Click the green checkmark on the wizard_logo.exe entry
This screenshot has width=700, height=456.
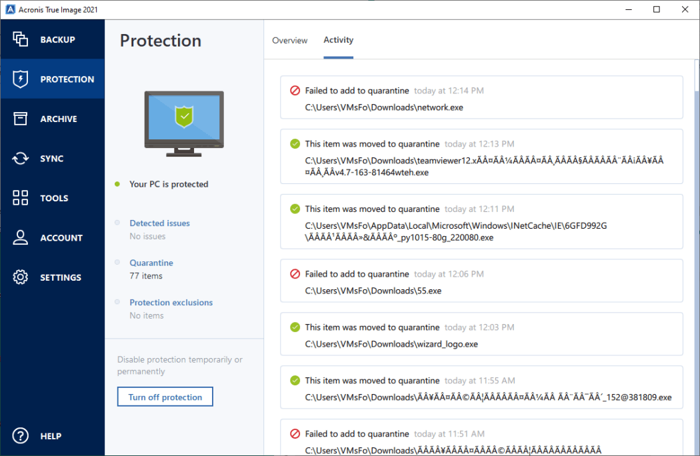click(294, 327)
